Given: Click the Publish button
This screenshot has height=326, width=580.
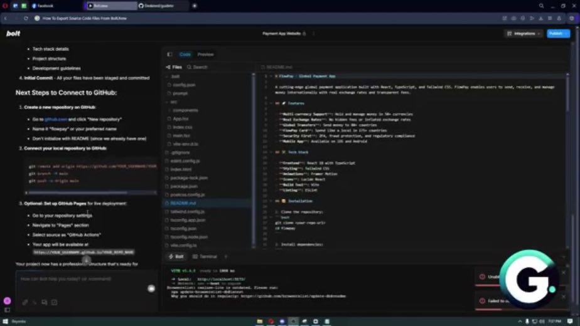Looking at the screenshot, I should click(558, 34).
